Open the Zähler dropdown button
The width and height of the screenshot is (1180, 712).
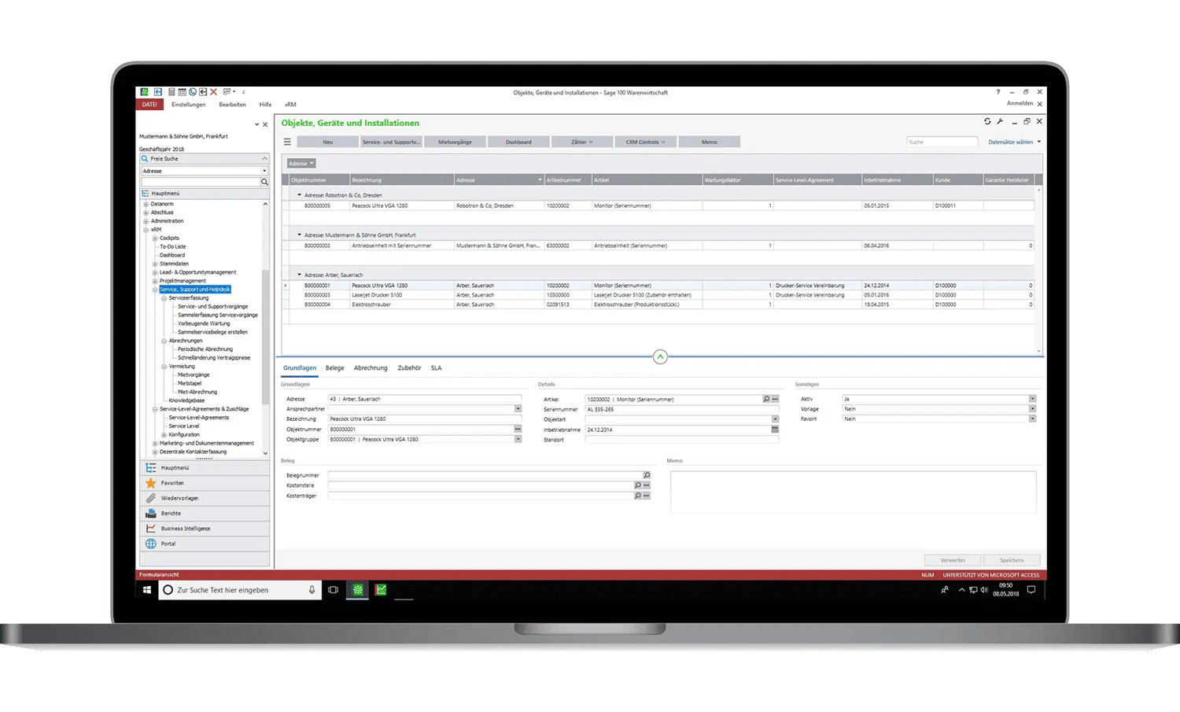coord(582,142)
